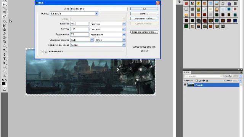244x137 pixels.
Task: Toggle lock transparent pixels in Layers panel
Action: tap(197, 81)
